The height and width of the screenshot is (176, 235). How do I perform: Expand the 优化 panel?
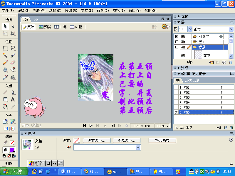click(x=179, y=16)
